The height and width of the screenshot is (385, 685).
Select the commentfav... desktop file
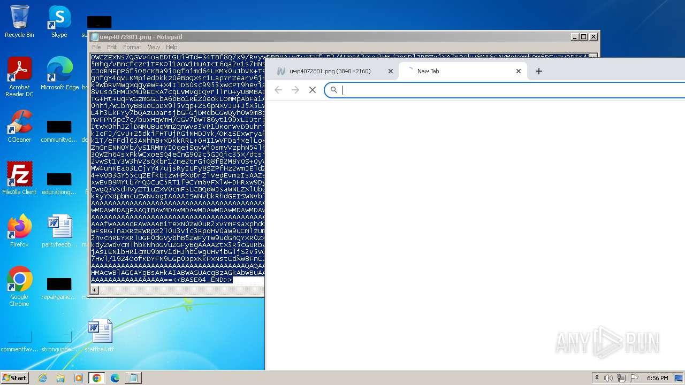coord(19,341)
